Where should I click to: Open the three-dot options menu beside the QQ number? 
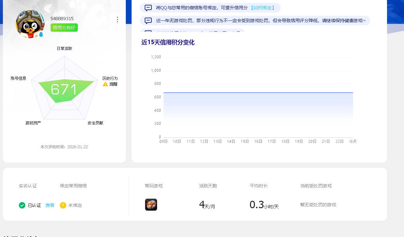click(x=117, y=20)
